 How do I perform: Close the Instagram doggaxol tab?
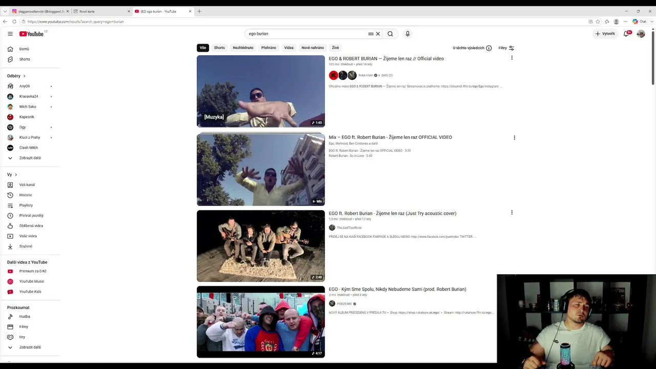click(68, 11)
